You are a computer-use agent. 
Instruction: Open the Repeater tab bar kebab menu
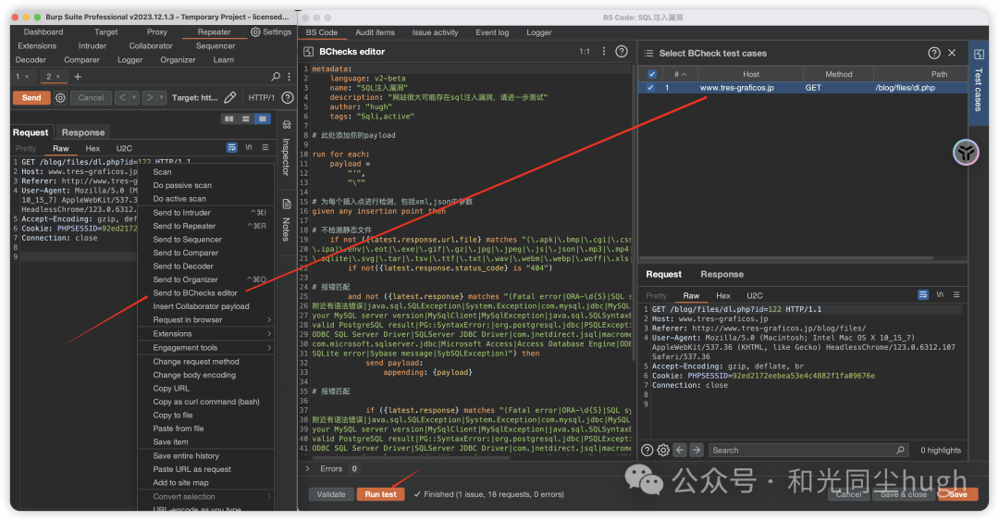click(x=289, y=77)
